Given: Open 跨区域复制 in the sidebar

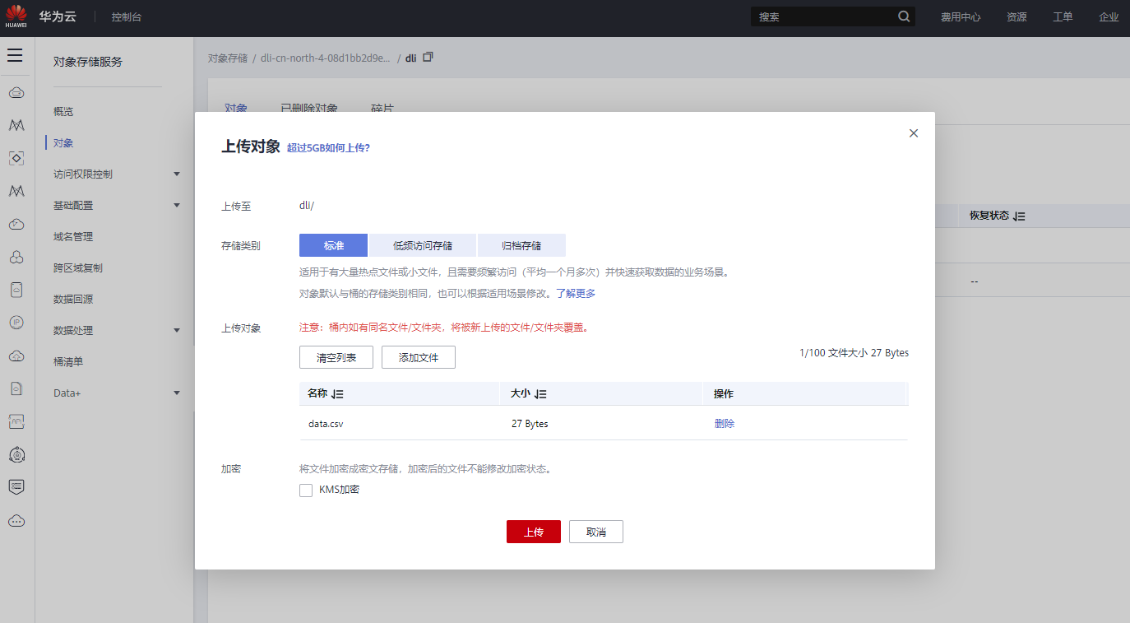Looking at the screenshot, I should pos(78,268).
